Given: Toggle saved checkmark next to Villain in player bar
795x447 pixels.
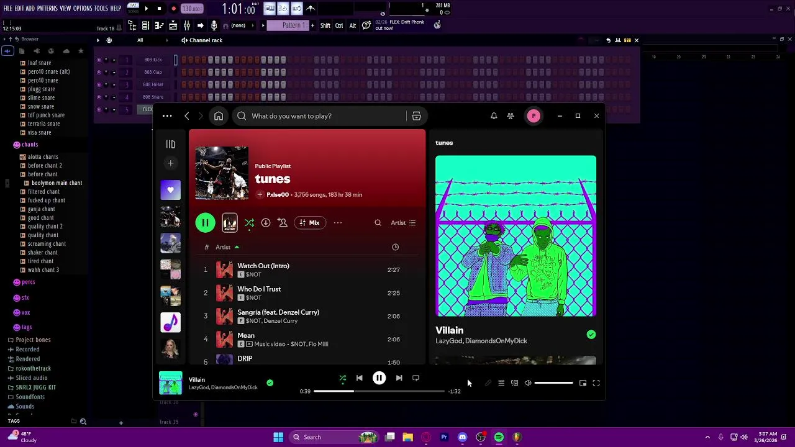Looking at the screenshot, I should [x=270, y=383].
